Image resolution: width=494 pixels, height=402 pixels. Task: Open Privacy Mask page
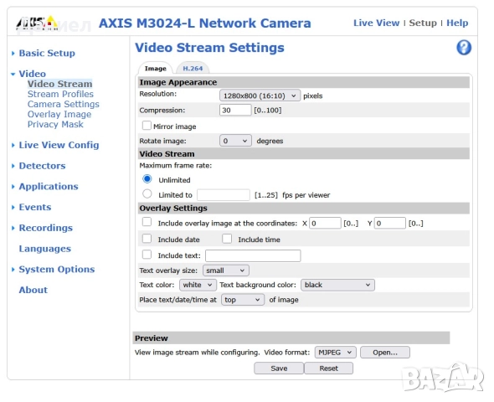click(55, 124)
